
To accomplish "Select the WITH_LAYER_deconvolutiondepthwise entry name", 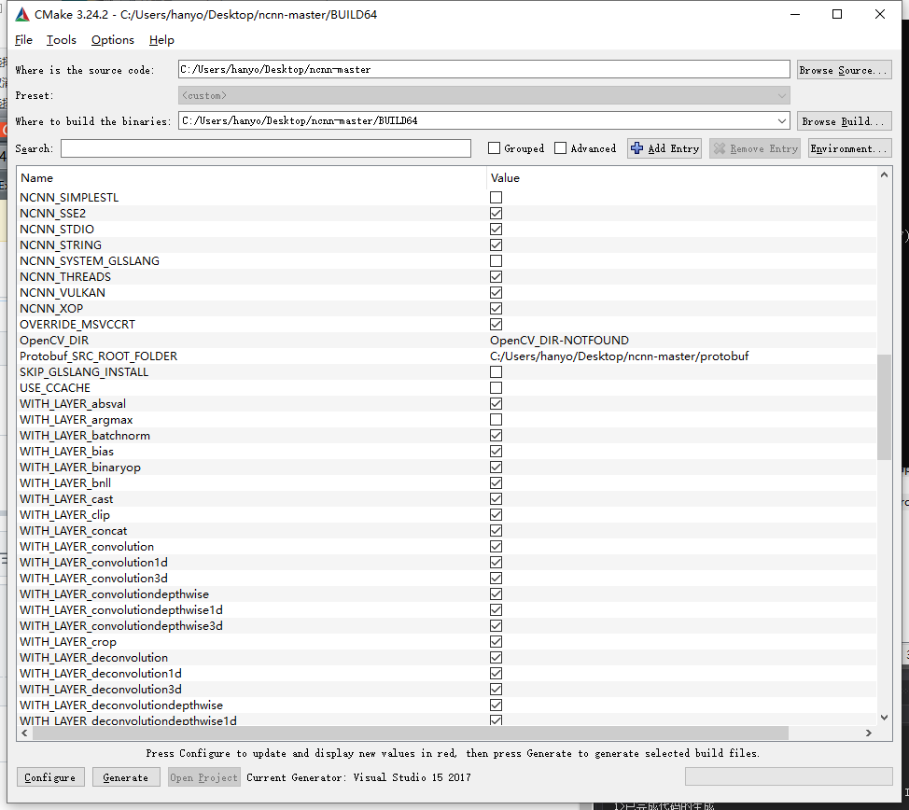I will pos(121,705).
